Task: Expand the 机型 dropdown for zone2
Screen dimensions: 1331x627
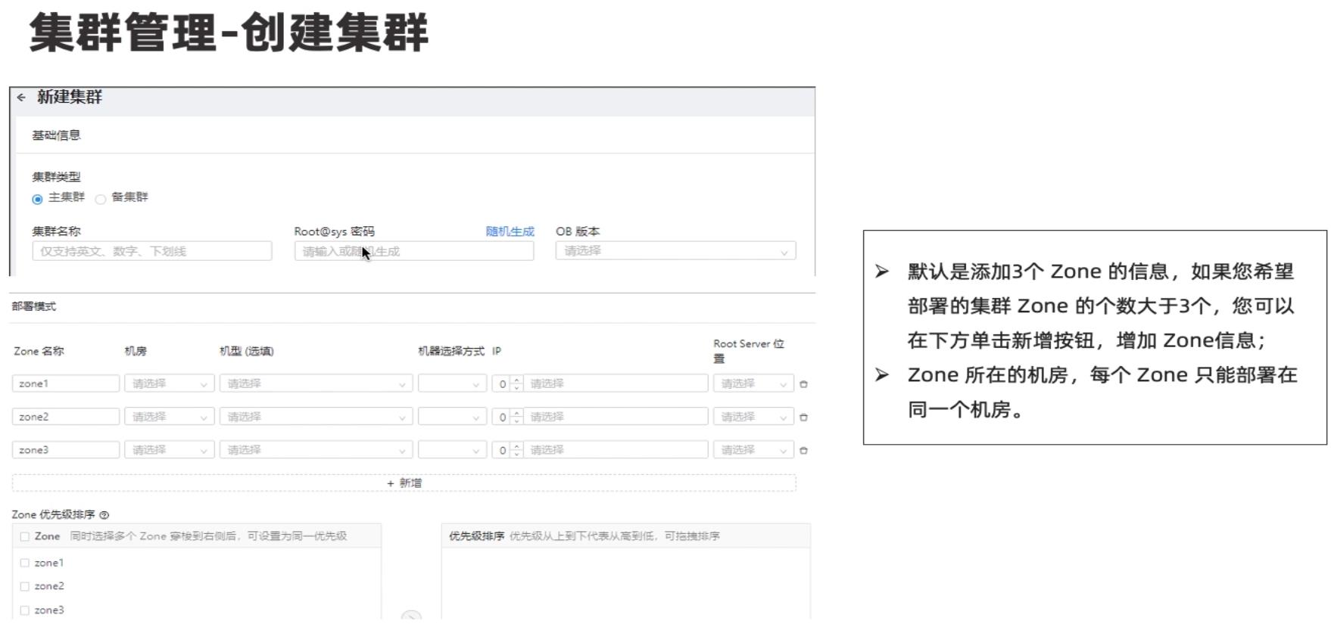Action: pyautogui.click(x=316, y=417)
